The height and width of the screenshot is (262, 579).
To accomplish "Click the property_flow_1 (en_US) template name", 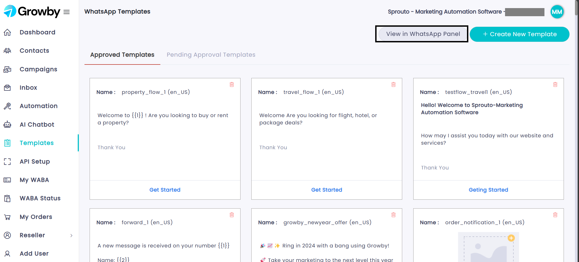I will (156, 92).
